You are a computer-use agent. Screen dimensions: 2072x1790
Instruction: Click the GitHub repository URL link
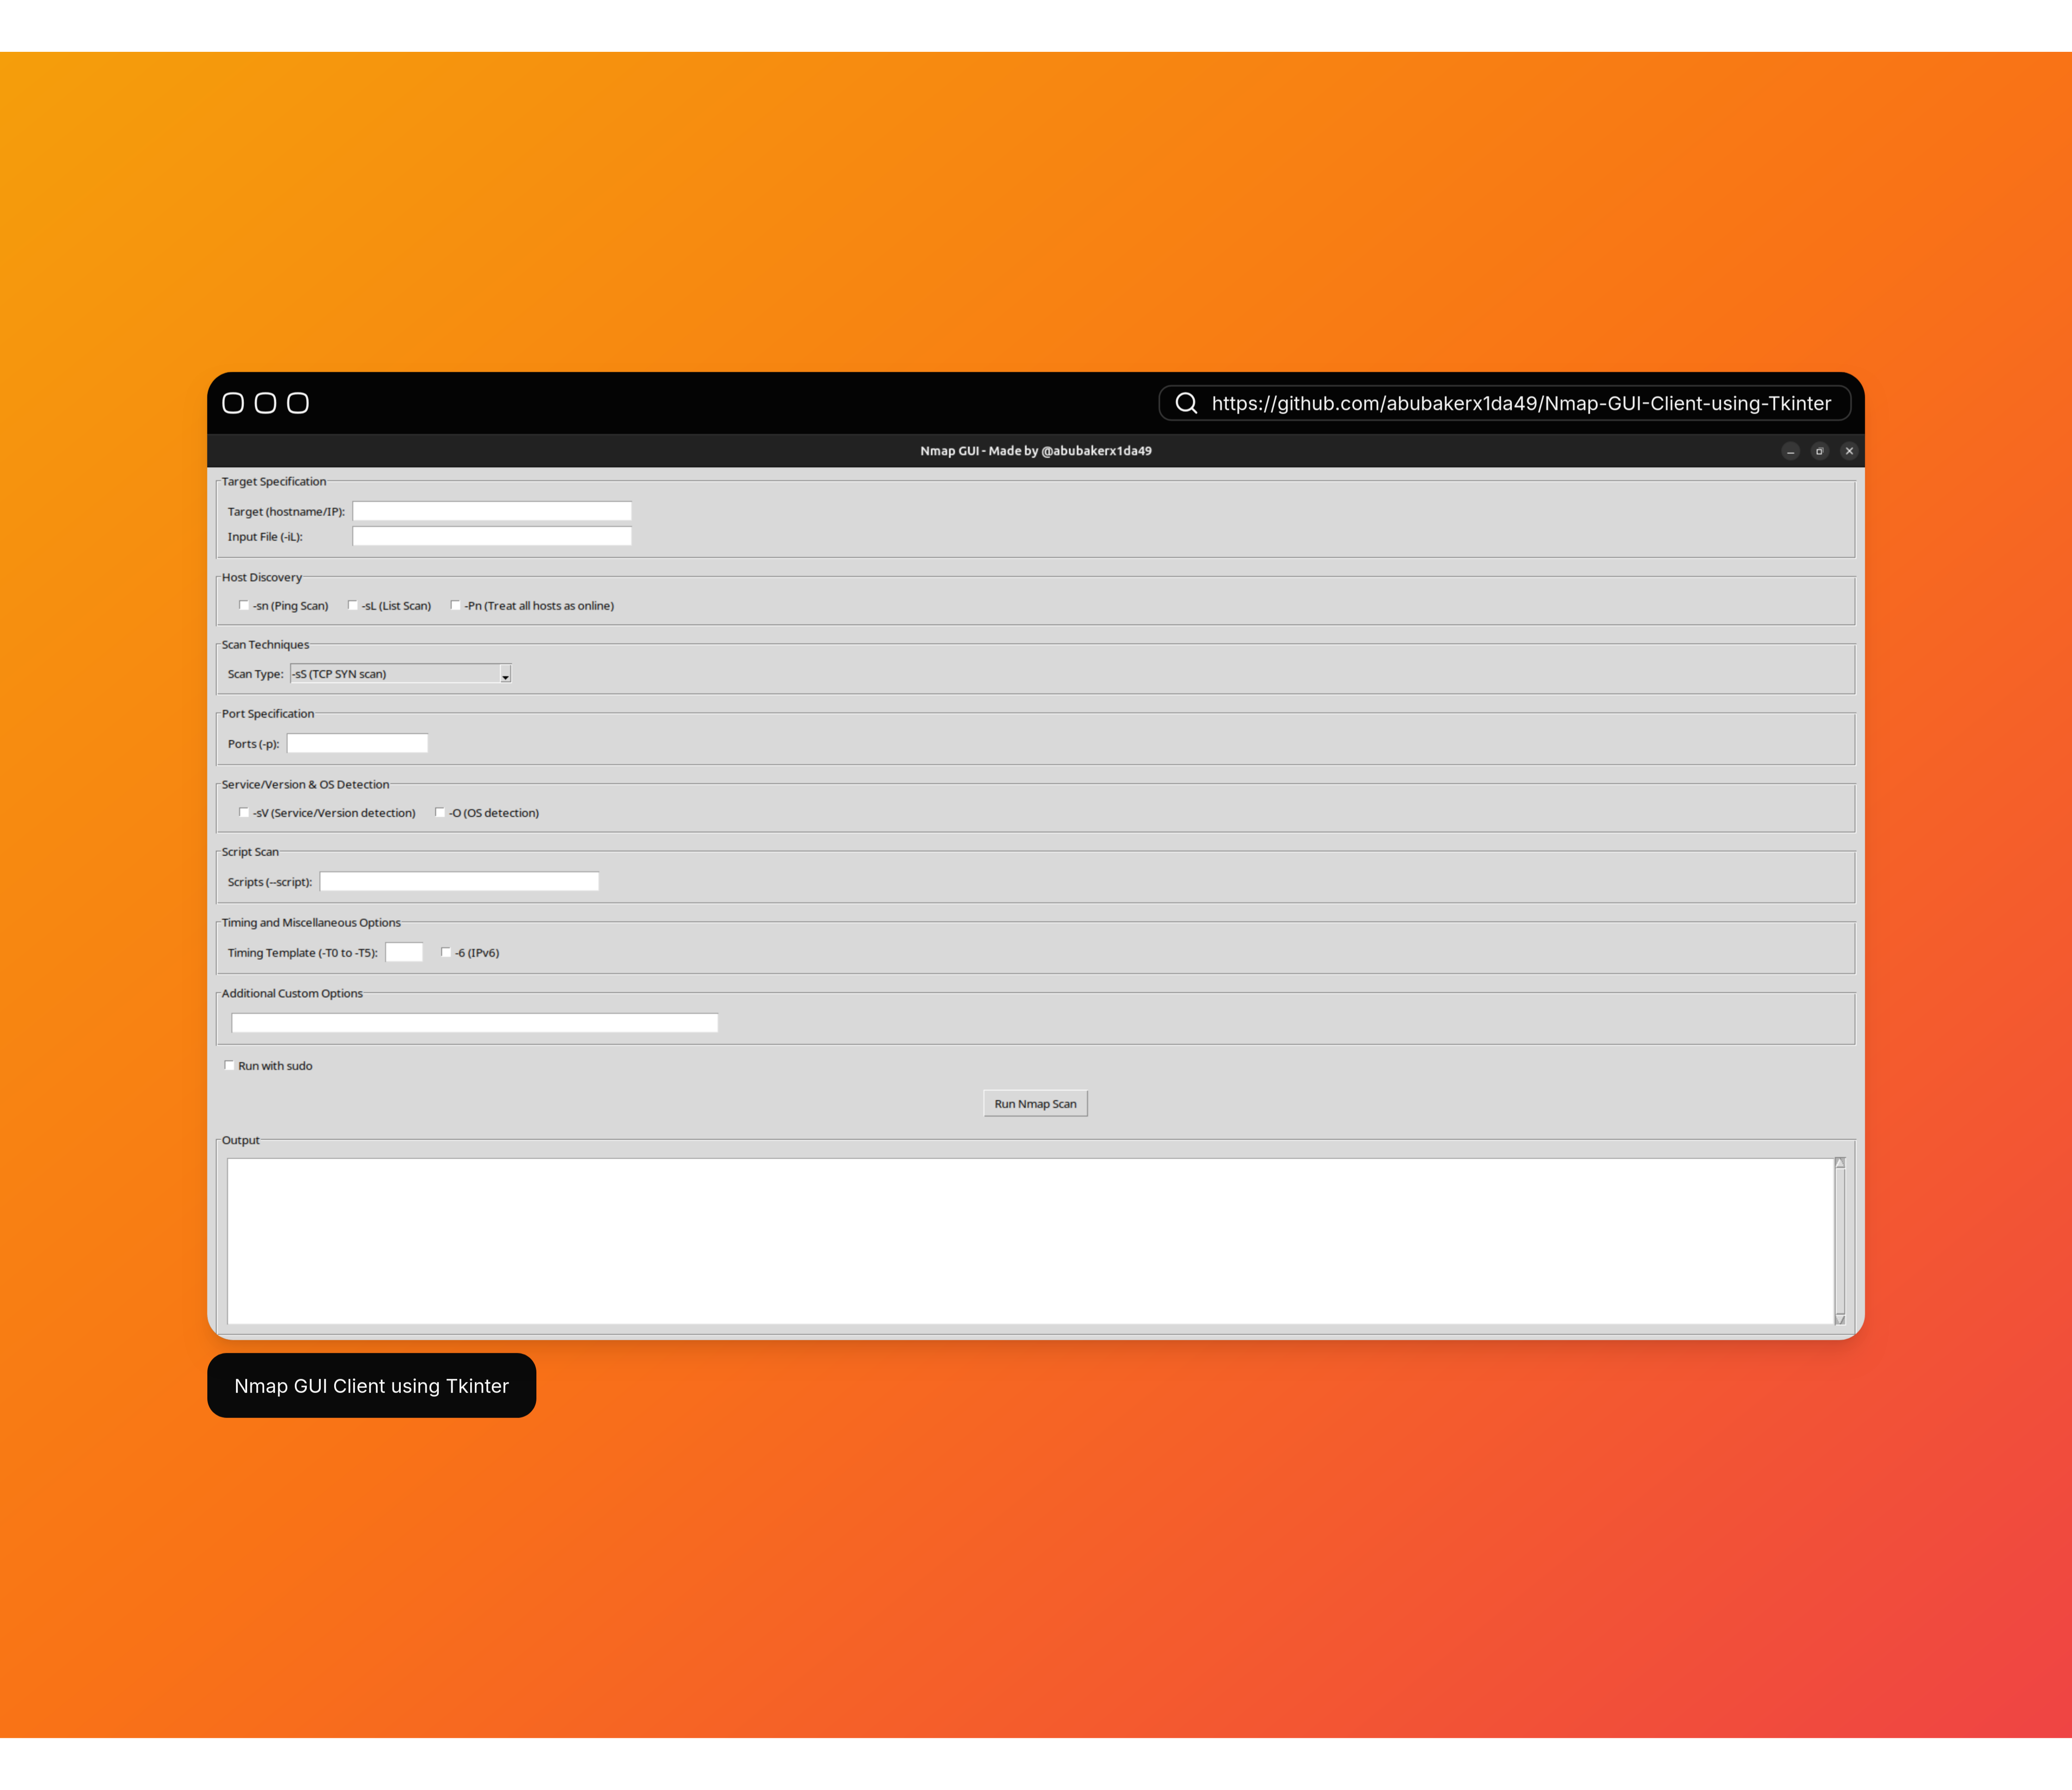pos(1520,403)
